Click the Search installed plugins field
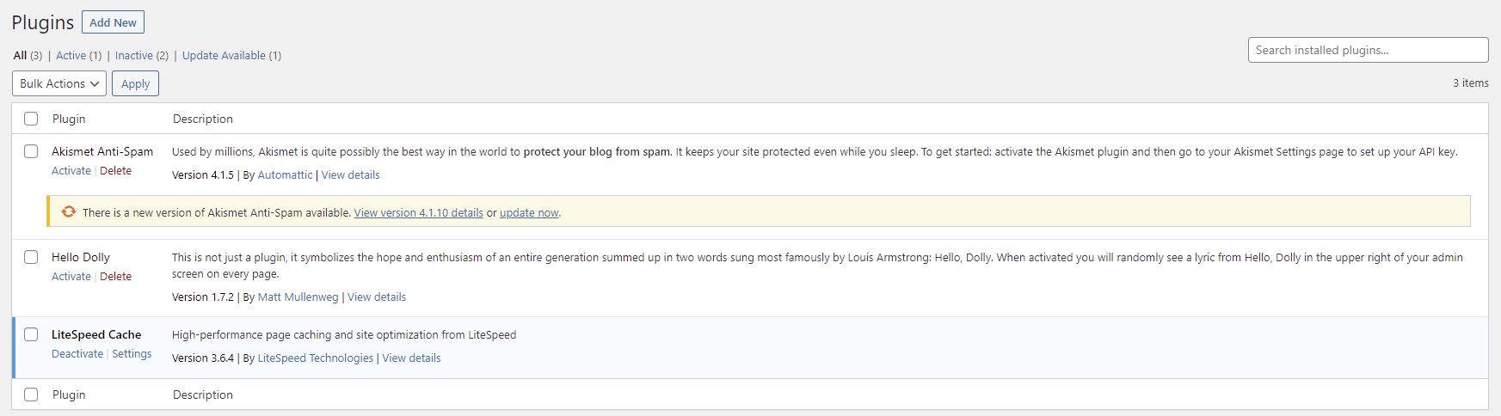The width and height of the screenshot is (1501, 416). pyautogui.click(x=1368, y=50)
